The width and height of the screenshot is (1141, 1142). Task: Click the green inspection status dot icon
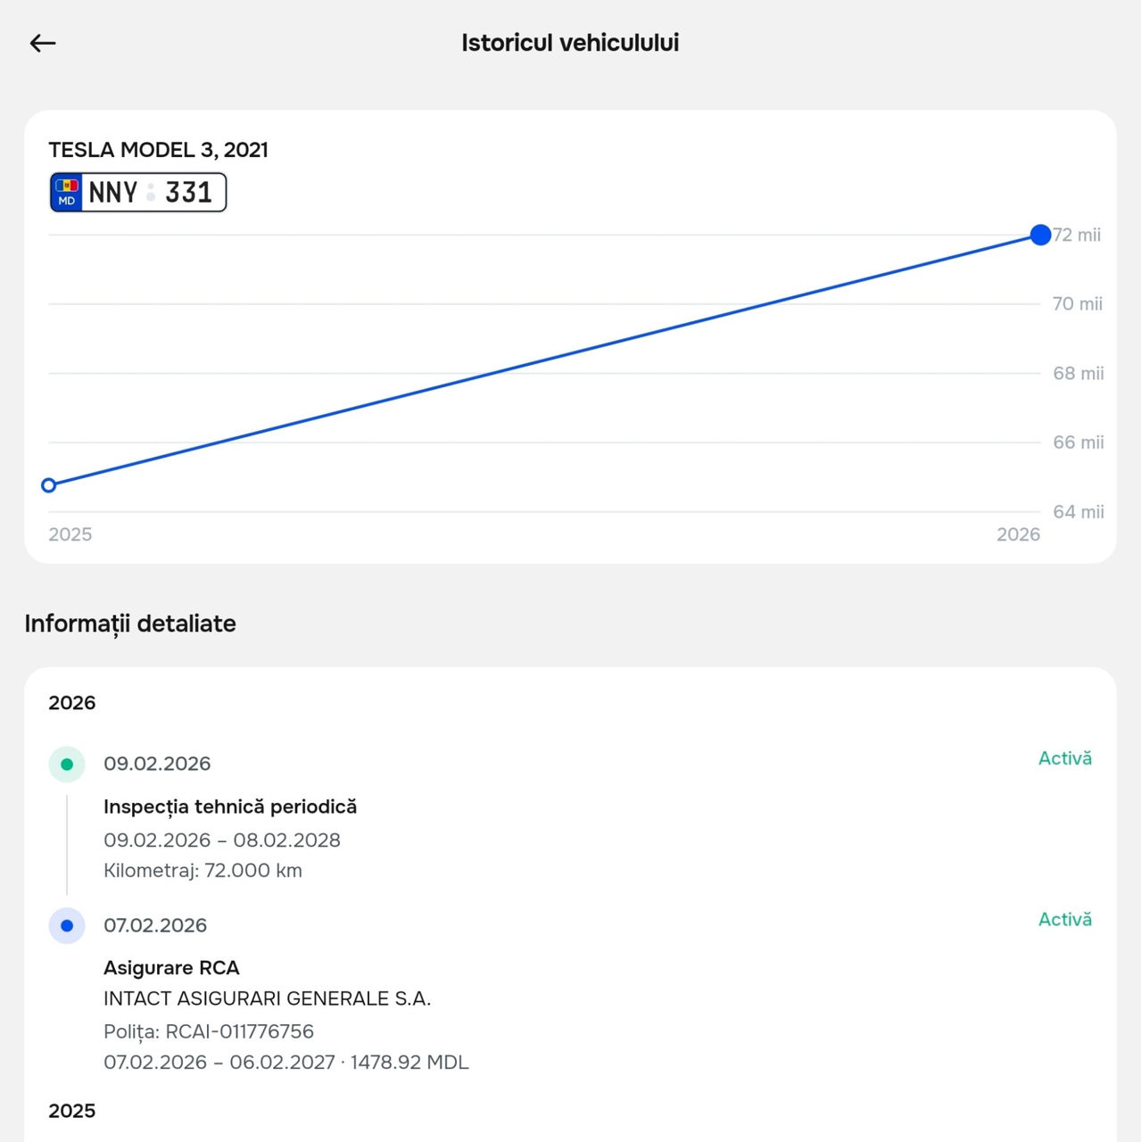pyautogui.click(x=67, y=765)
